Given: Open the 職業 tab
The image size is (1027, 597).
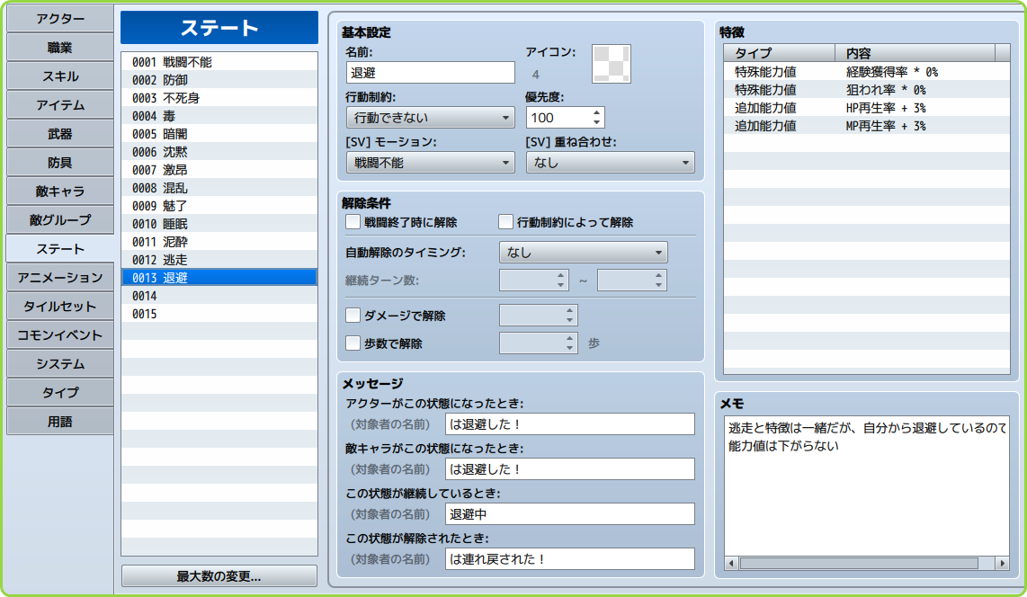Looking at the screenshot, I should point(60,48).
